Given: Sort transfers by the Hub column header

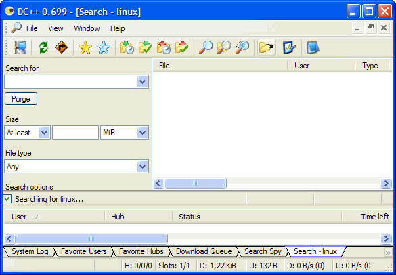Looking at the screenshot, I should point(139,217).
